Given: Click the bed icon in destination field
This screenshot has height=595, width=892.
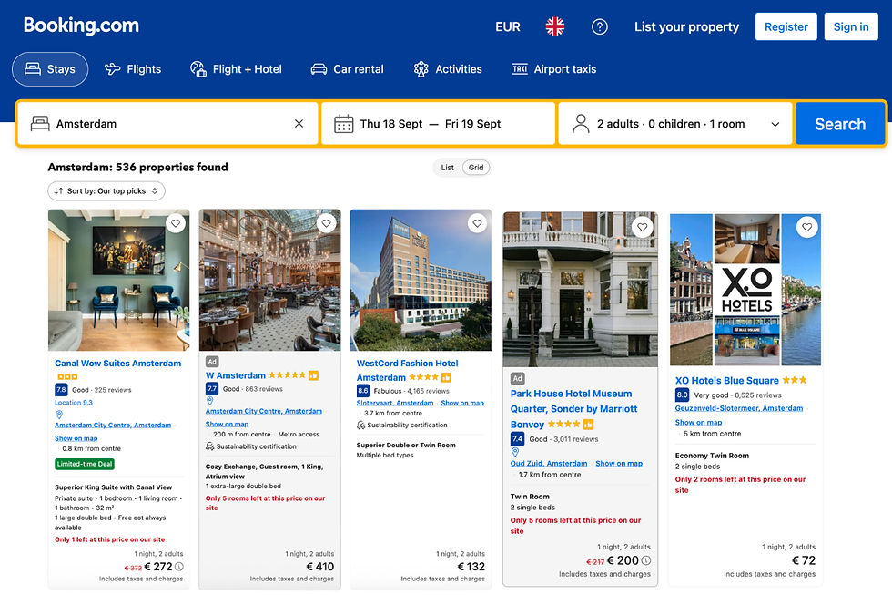Looking at the screenshot, I should [x=40, y=124].
